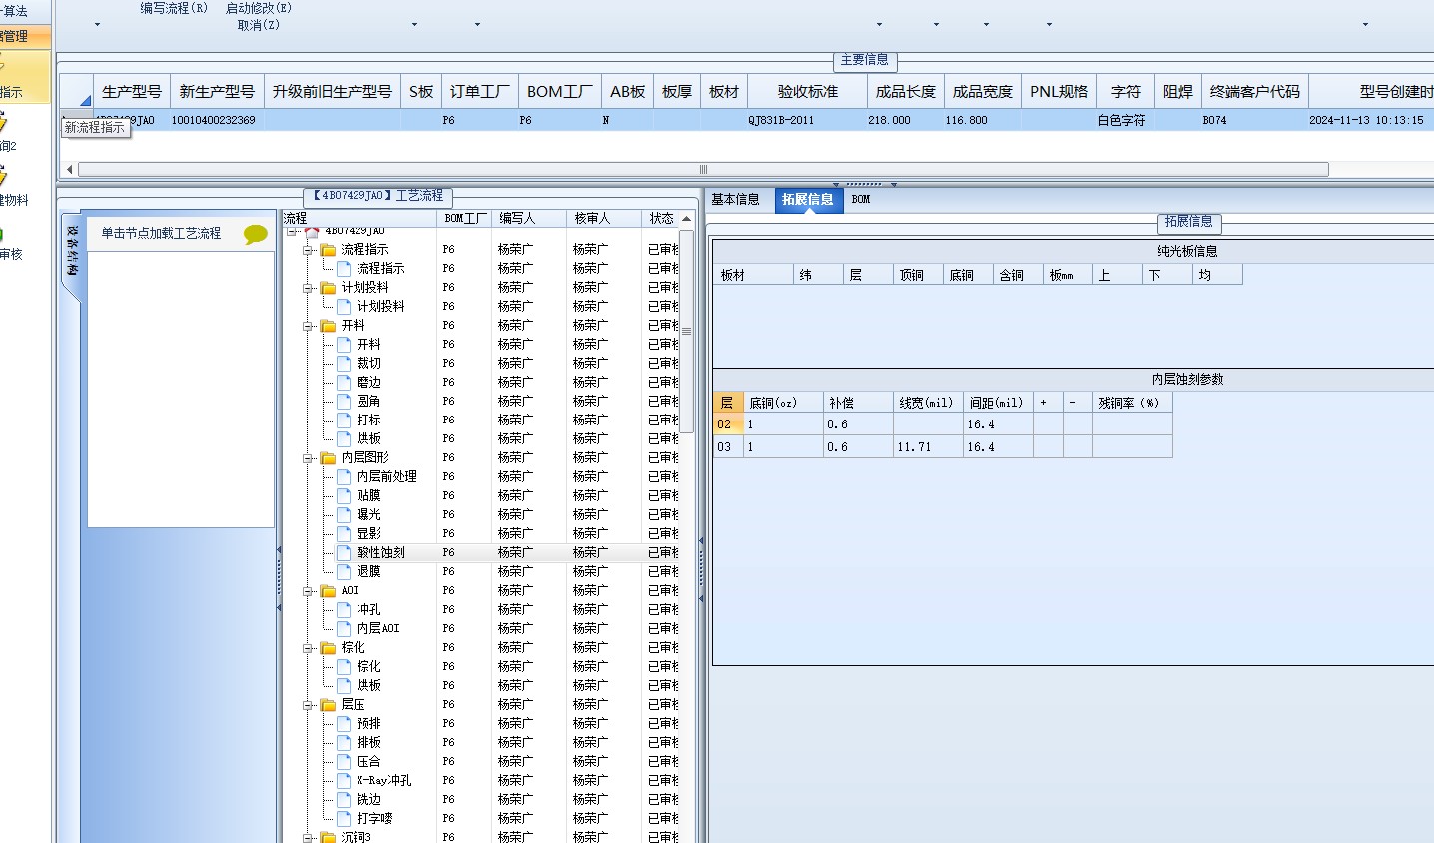Open the BOM tab
Image resolution: width=1434 pixels, height=843 pixels.
point(861,200)
